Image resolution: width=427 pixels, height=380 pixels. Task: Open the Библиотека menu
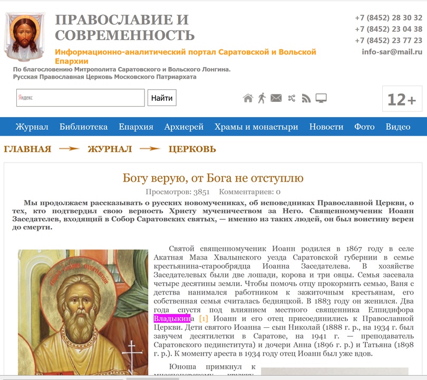tap(84, 127)
